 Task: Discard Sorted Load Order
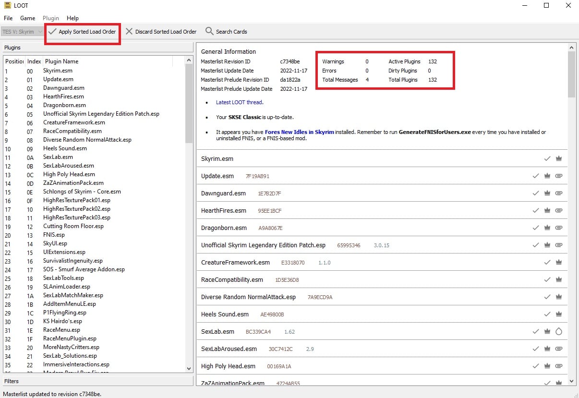click(161, 32)
